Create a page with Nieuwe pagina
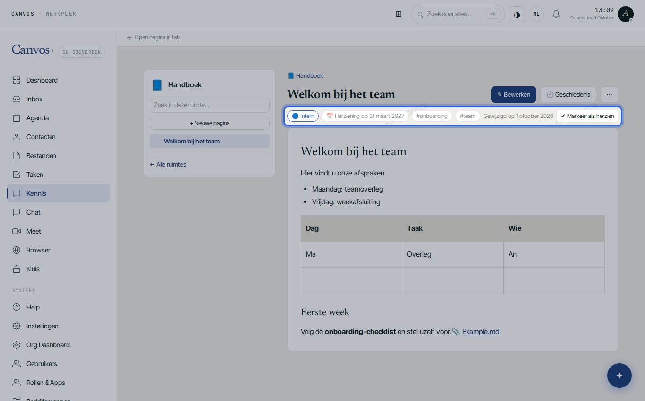Image resolution: width=645 pixels, height=401 pixels. click(210, 123)
